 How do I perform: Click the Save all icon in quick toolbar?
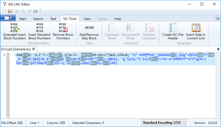click(17, 11)
